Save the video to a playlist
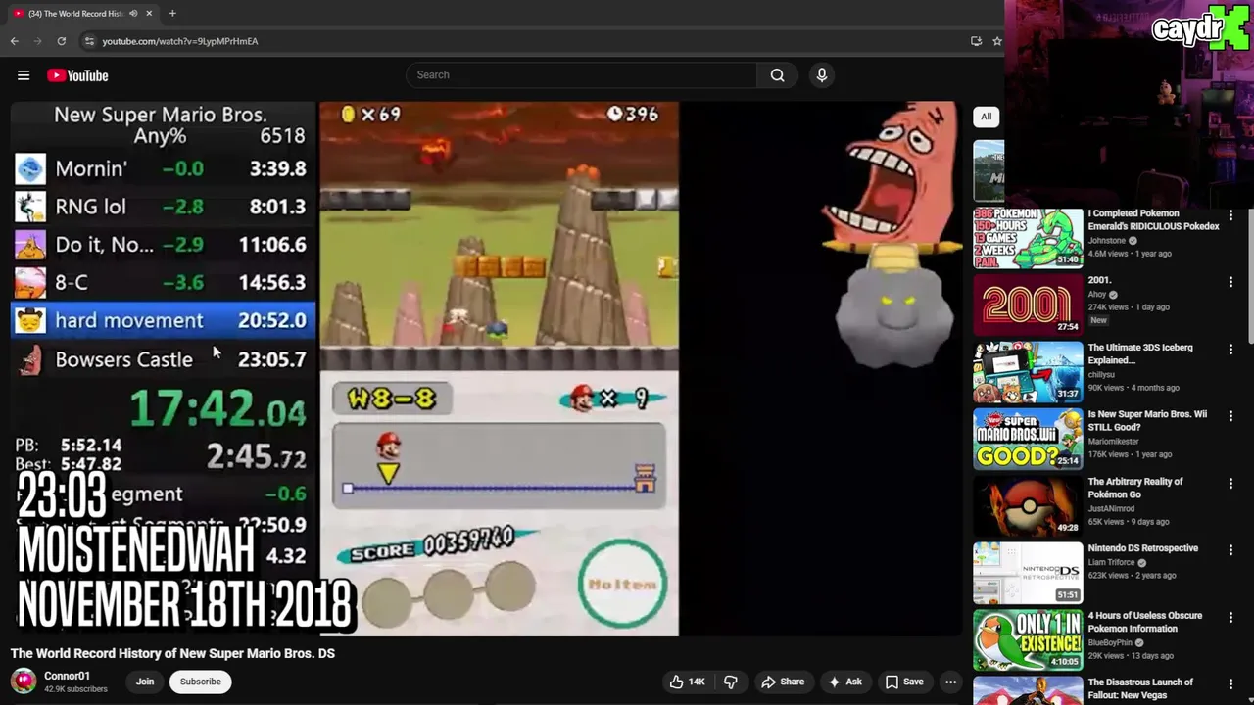 pos(904,681)
